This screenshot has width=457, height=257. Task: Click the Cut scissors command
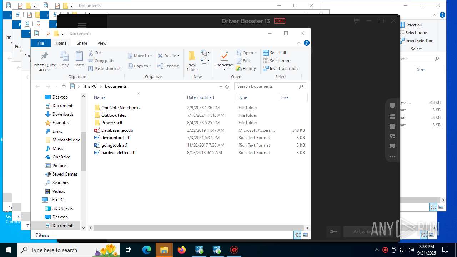(95, 53)
